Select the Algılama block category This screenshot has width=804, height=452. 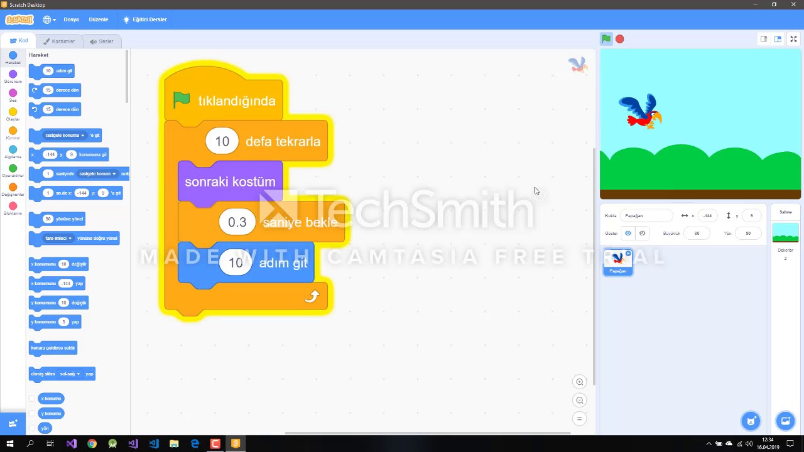[x=13, y=152]
